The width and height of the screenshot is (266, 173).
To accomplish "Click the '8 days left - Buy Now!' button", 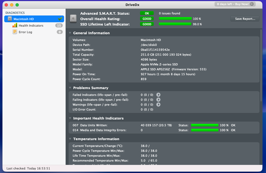I will coord(235,4).
